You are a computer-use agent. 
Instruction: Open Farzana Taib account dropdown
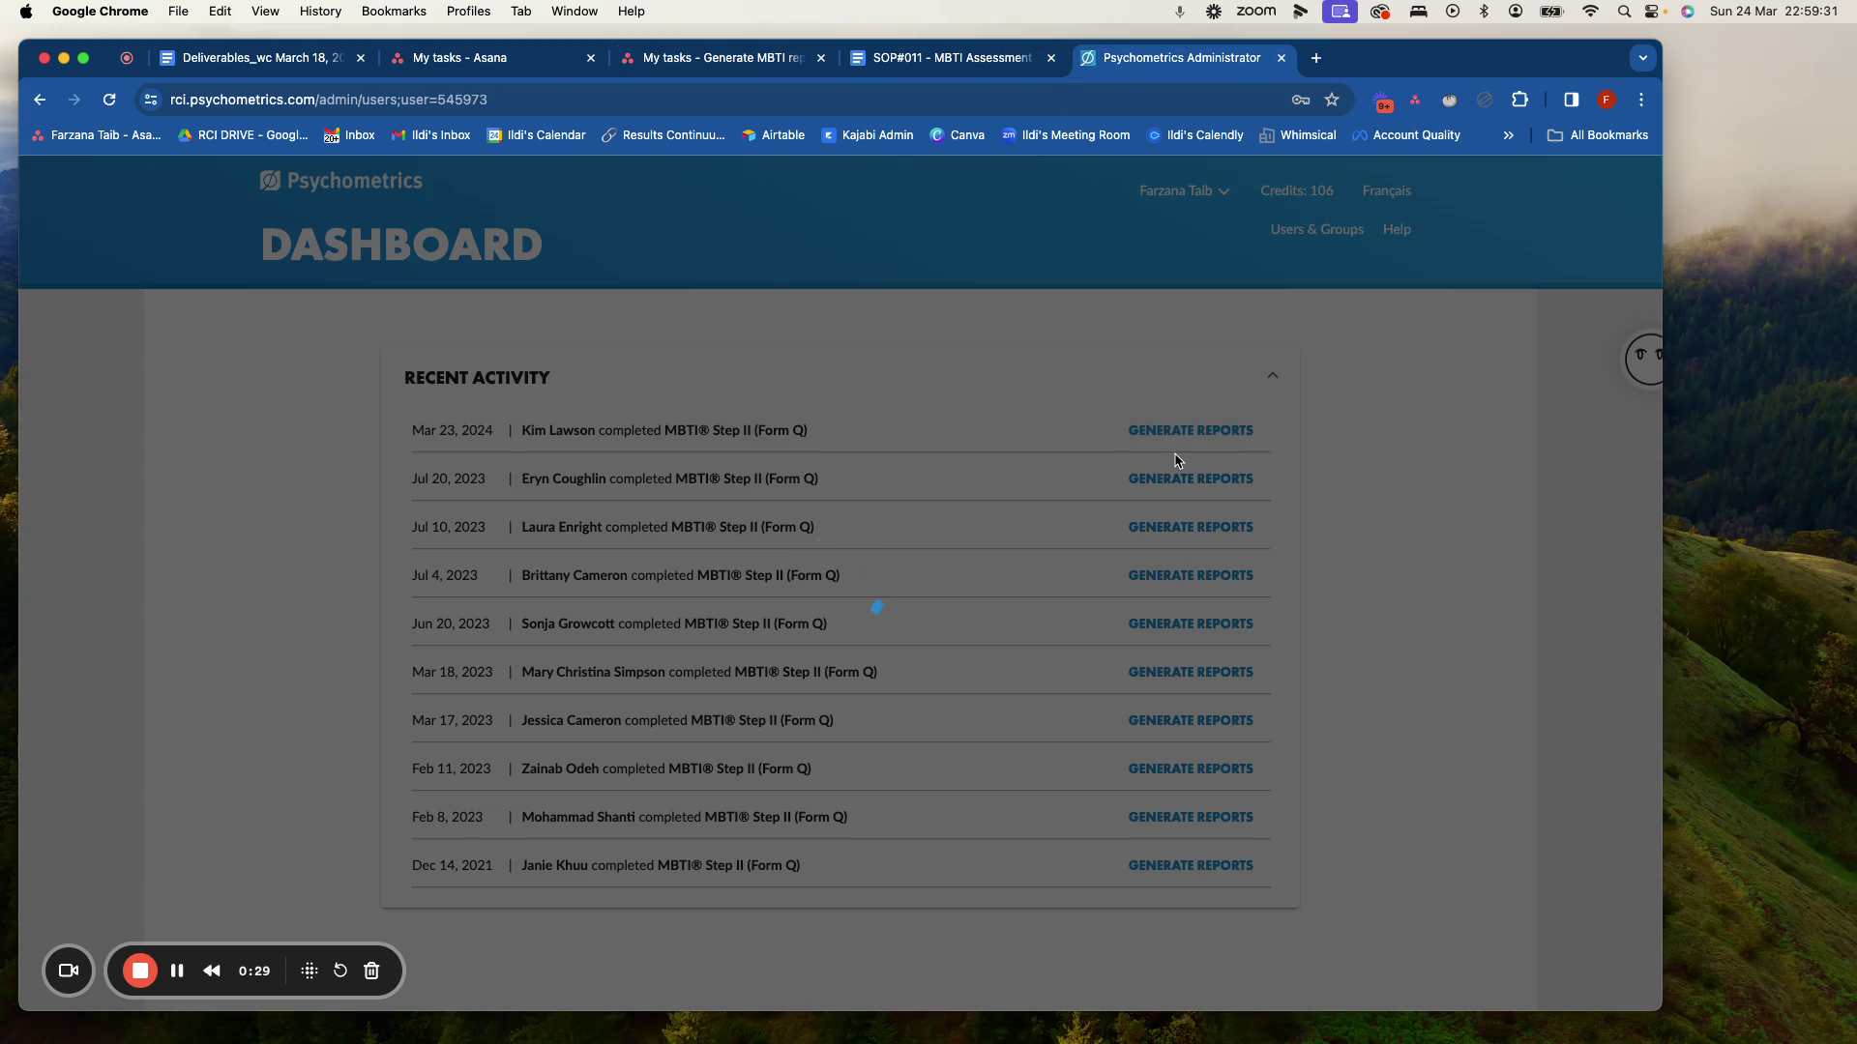[x=1184, y=190]
